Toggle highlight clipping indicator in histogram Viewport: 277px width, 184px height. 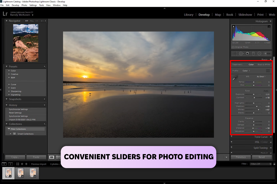(269, 27)
